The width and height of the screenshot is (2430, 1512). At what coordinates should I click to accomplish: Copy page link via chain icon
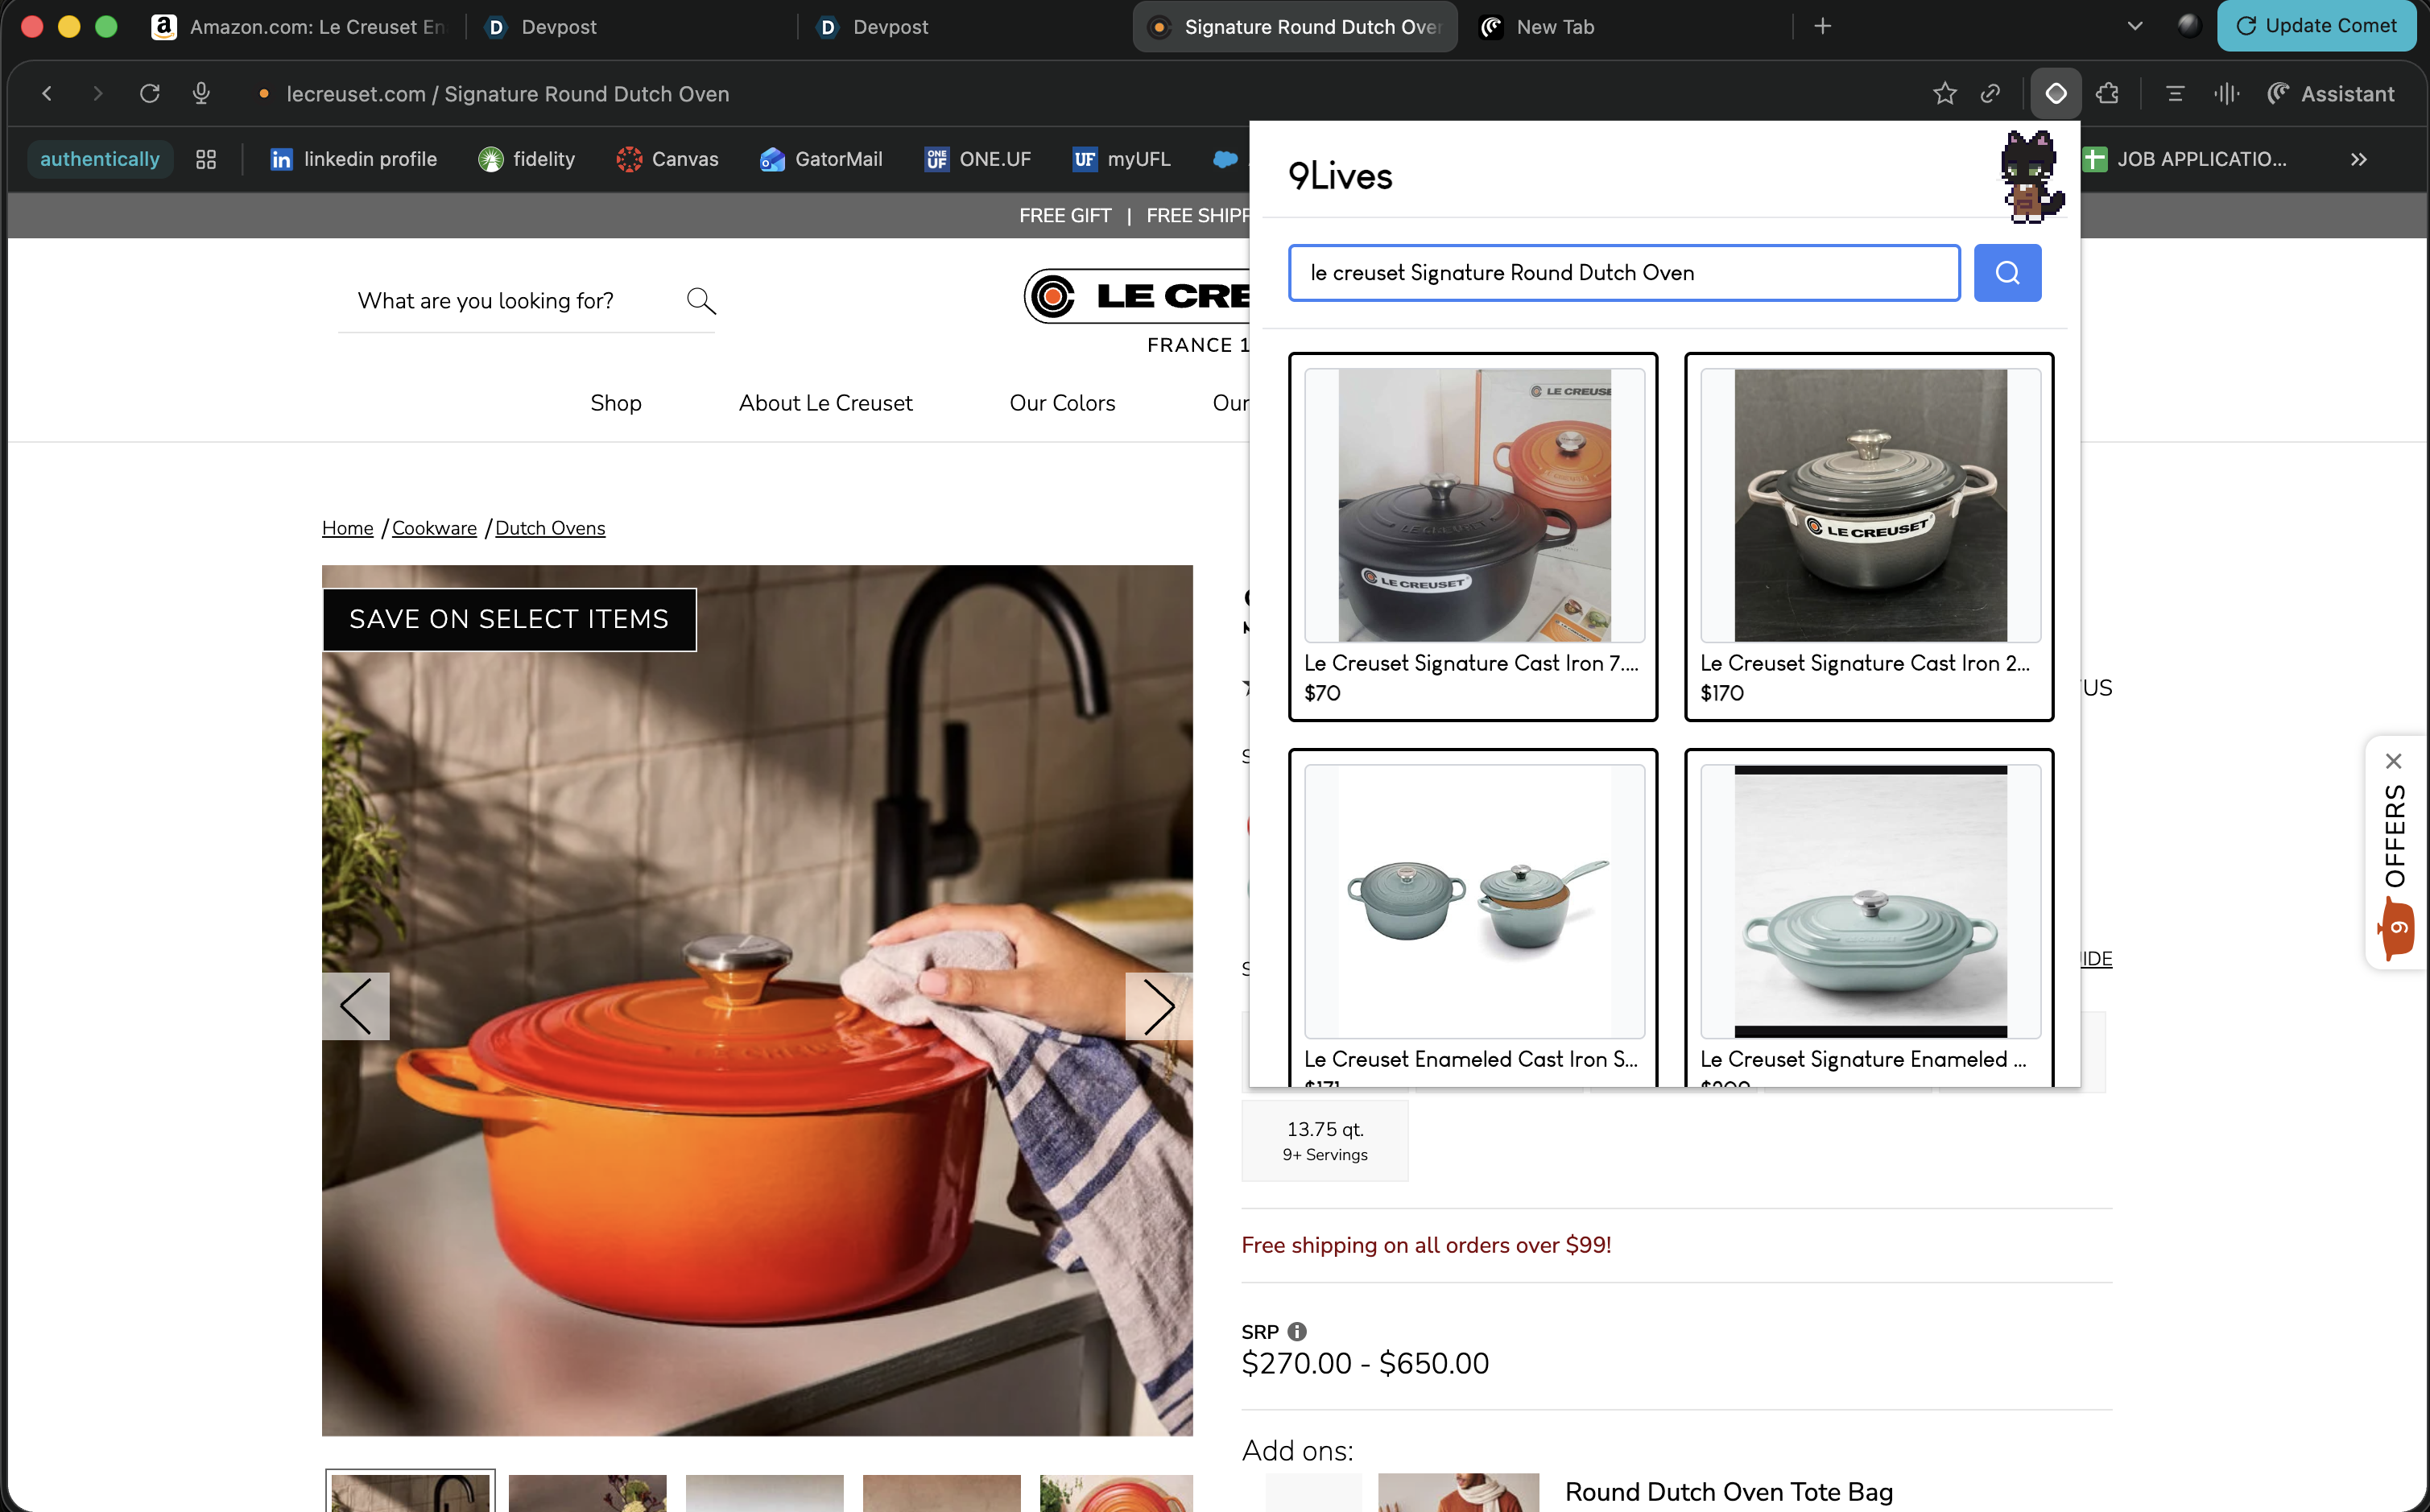[1990, 93]
